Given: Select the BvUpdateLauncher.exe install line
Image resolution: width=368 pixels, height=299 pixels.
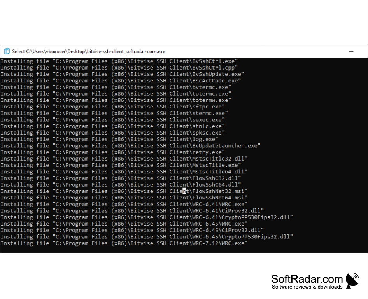Looking at the screenshot, I should click(130, 146).
